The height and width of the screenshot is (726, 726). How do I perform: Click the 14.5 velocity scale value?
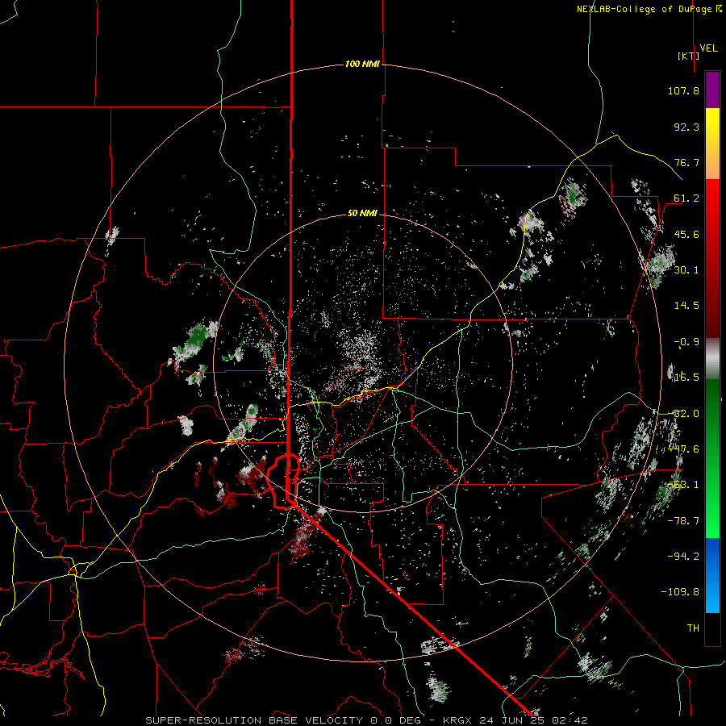[686, 306]
